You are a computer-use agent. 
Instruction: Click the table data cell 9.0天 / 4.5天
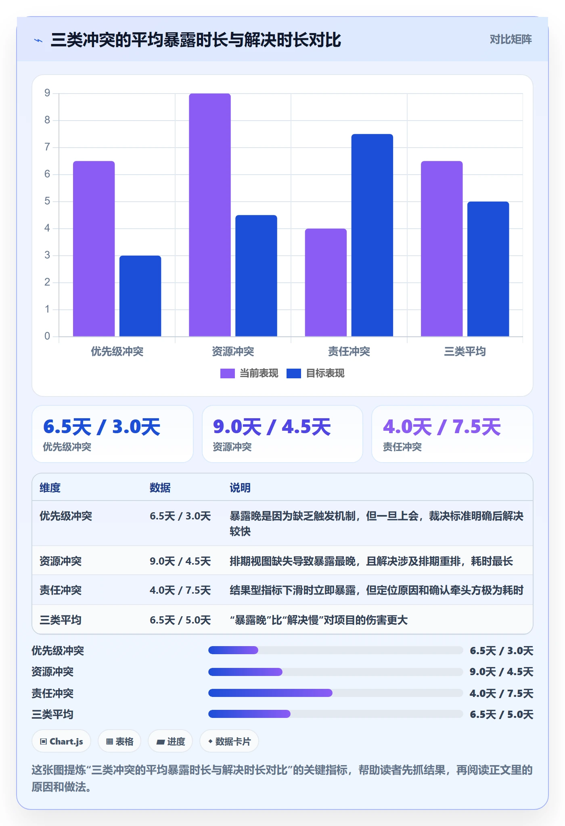click(x=180, y=561)
